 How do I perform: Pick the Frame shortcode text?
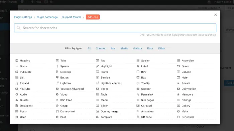[104, 72]
